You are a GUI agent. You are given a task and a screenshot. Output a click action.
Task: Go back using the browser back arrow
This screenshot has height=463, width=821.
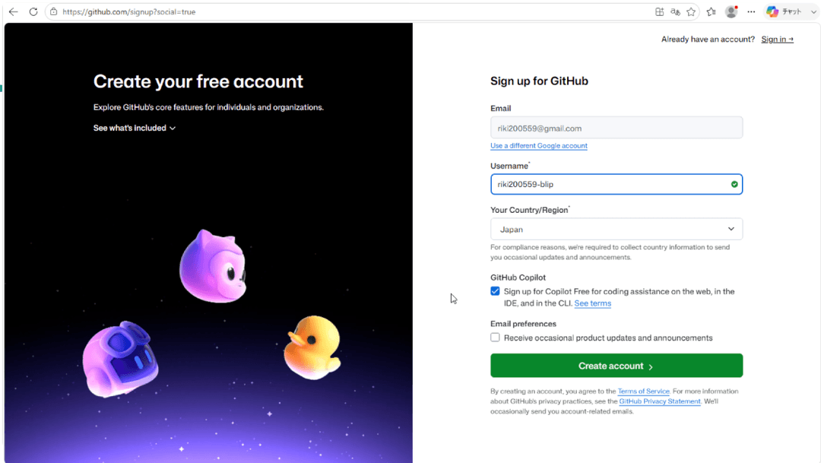[14, 11]
